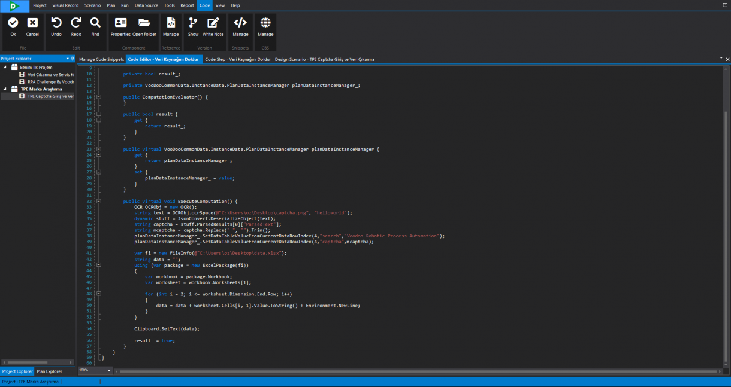The width and height of the screenshot is (731, 387).
Task: Open the document tab list dropdown arrow
Action: (x=721, y=59)
